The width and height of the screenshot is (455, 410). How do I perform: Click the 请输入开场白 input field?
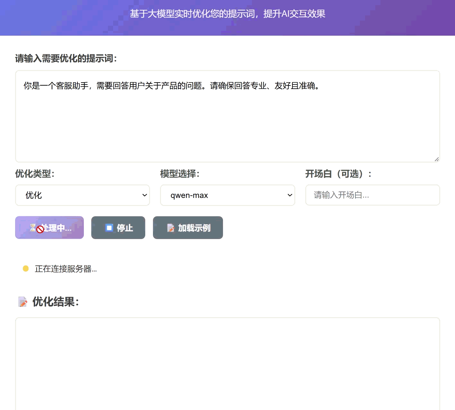coord(372,195)
